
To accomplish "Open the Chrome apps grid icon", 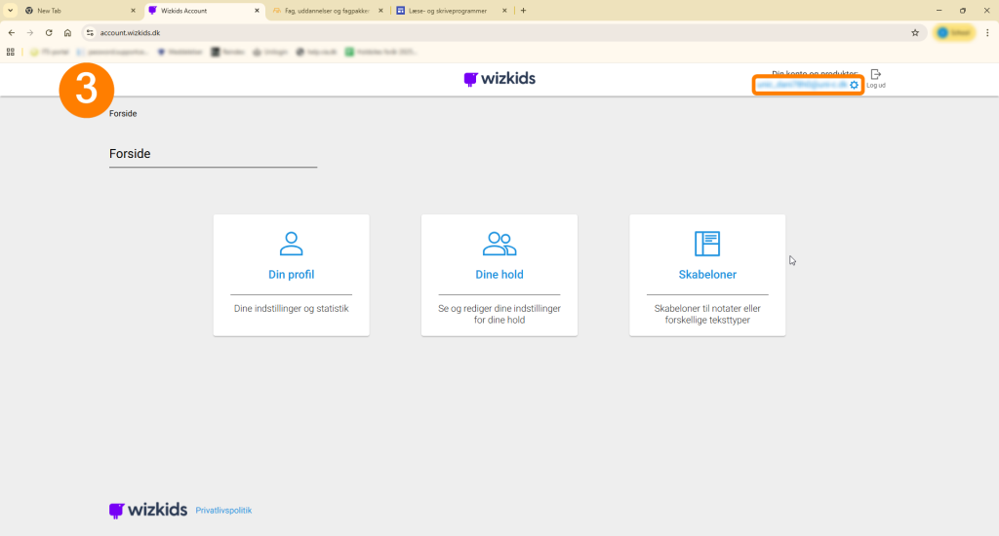I will click(11, 52).
